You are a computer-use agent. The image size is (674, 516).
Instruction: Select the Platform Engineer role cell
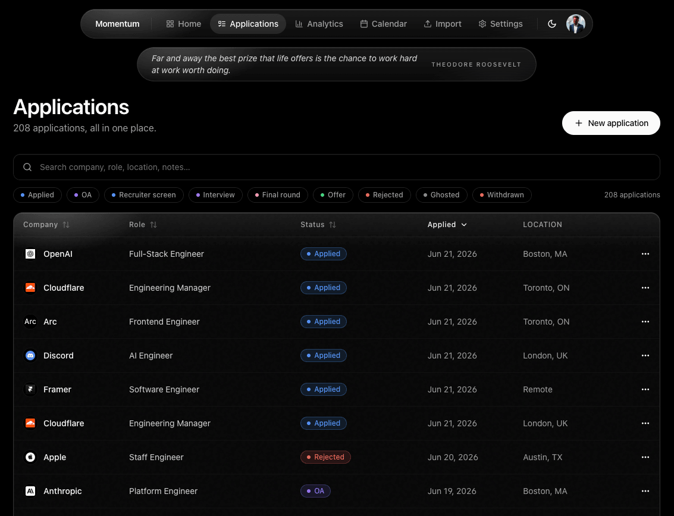tap(164, 491)
